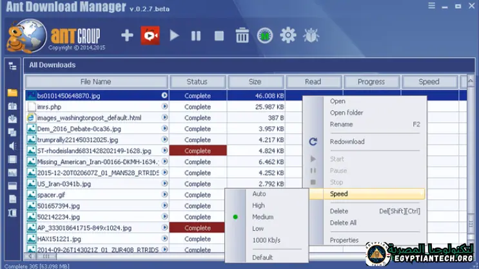Screen dimensions: 479x269
Task: Open settings with the gear icon
Action: tap(288, 35)
